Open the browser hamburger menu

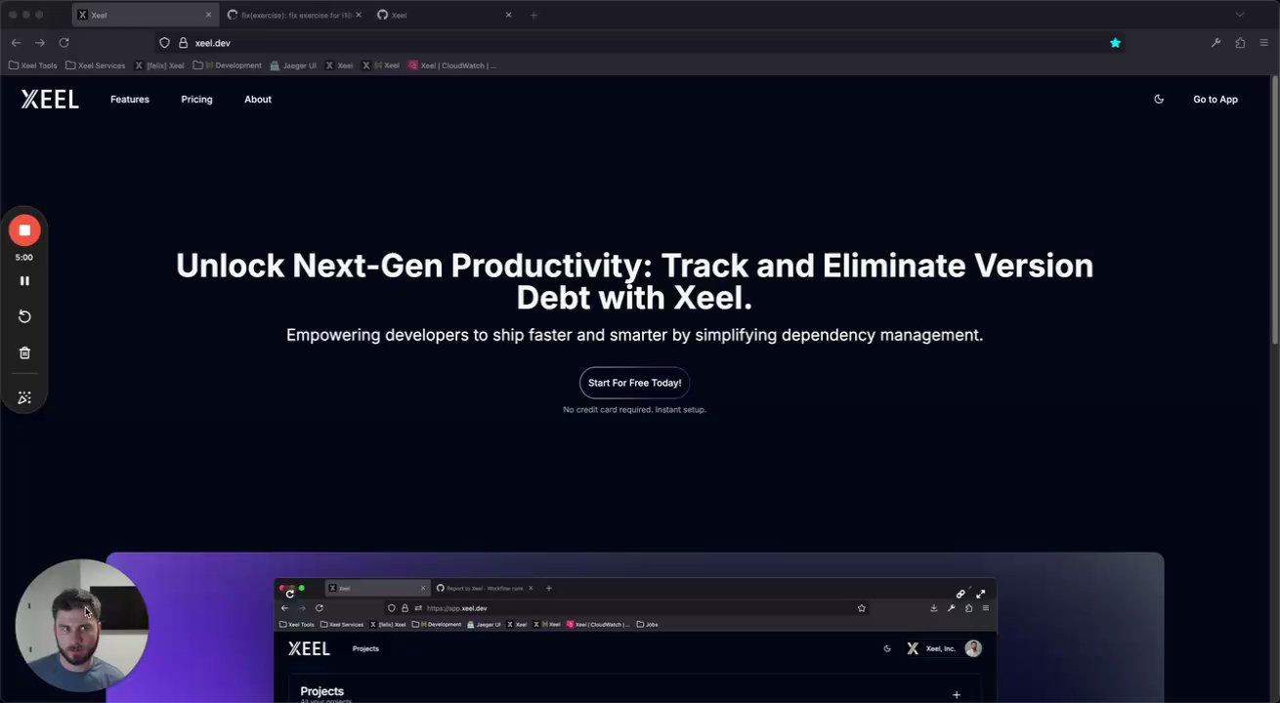tap(1263, 43)
